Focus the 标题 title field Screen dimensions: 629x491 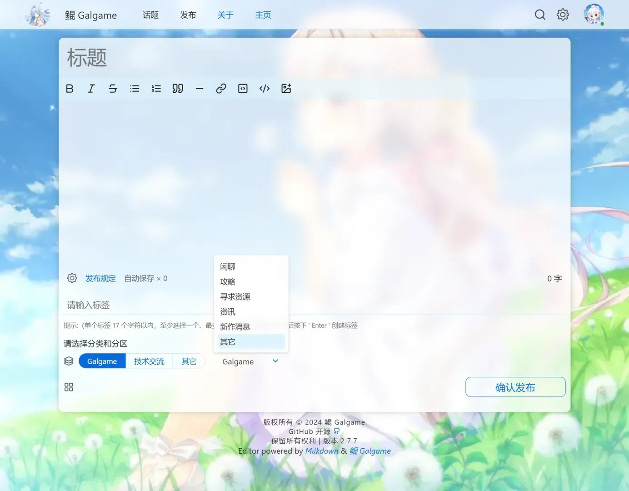click(x=314, y=58)
